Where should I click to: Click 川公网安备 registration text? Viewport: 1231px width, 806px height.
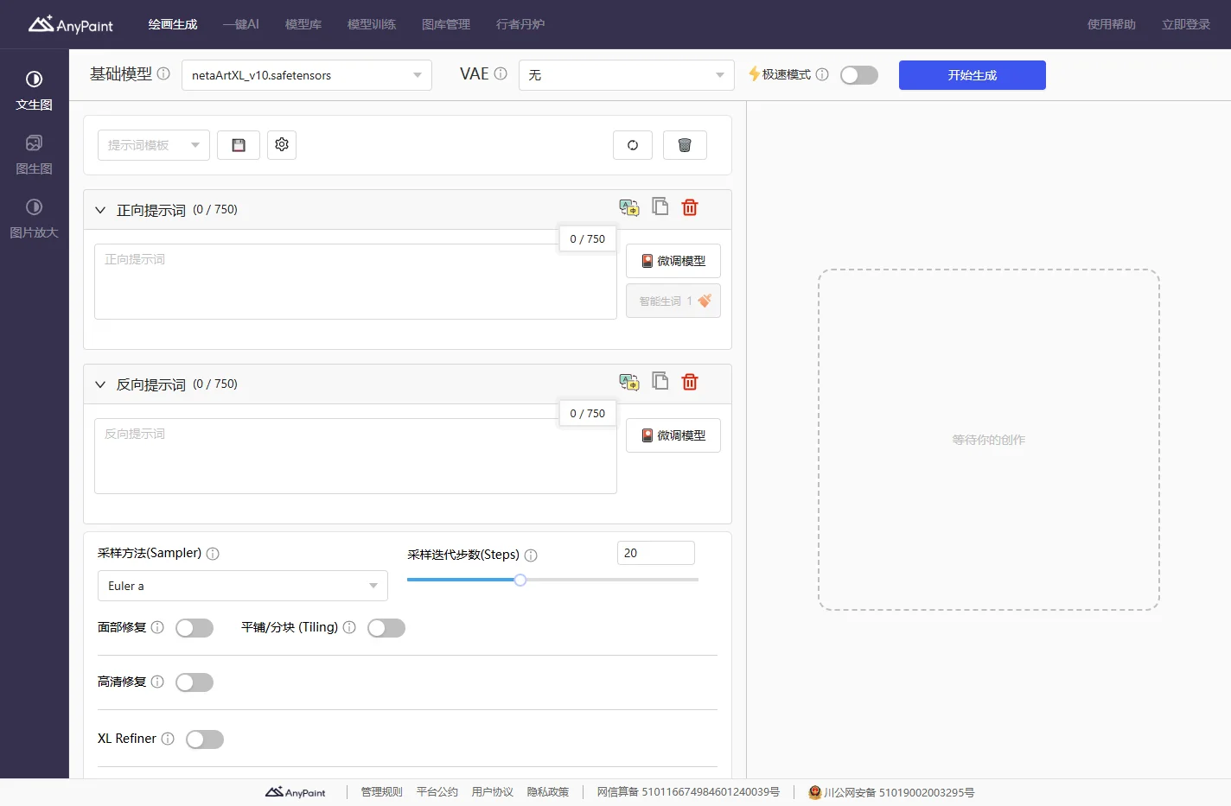pos(899,792)
